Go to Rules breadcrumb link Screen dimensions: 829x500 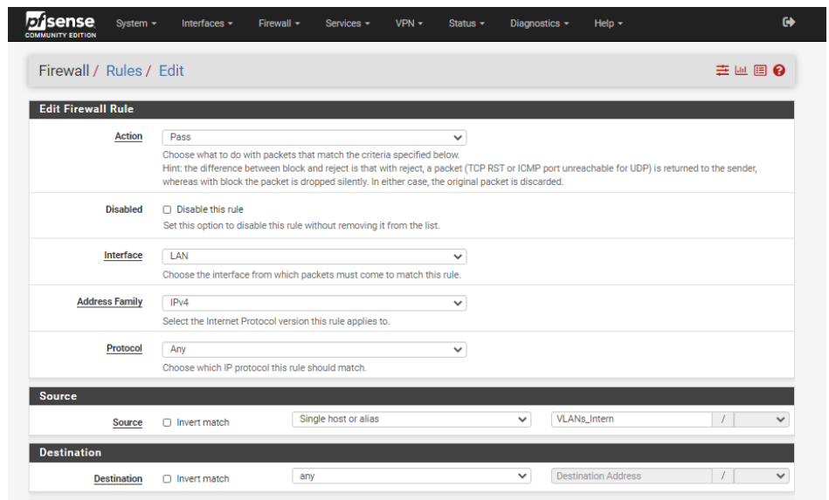[123, 71]
